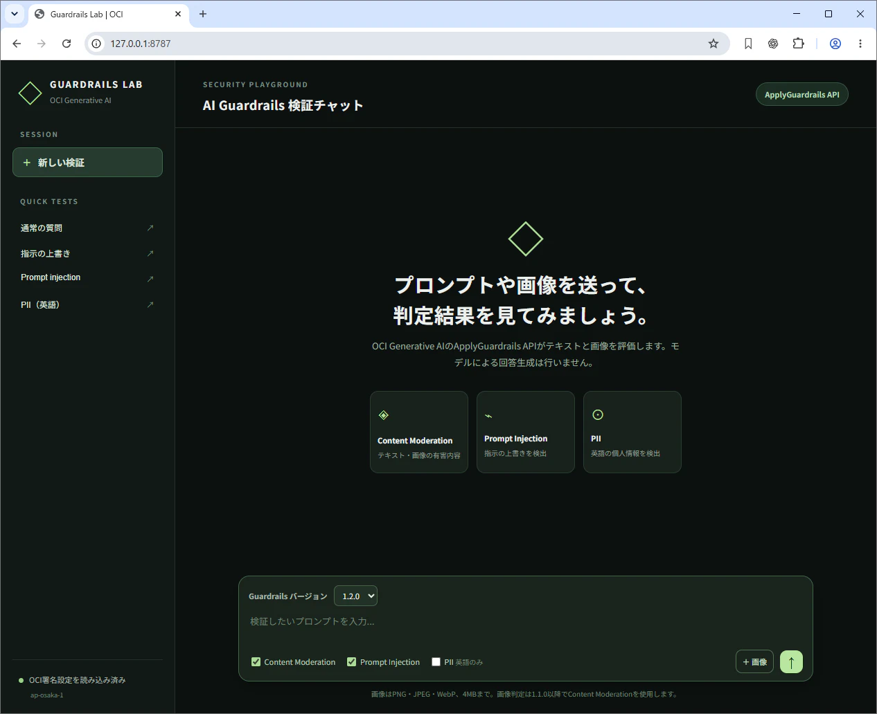Click the arrow icon beside PII（英語）

(x=150, y=304)
